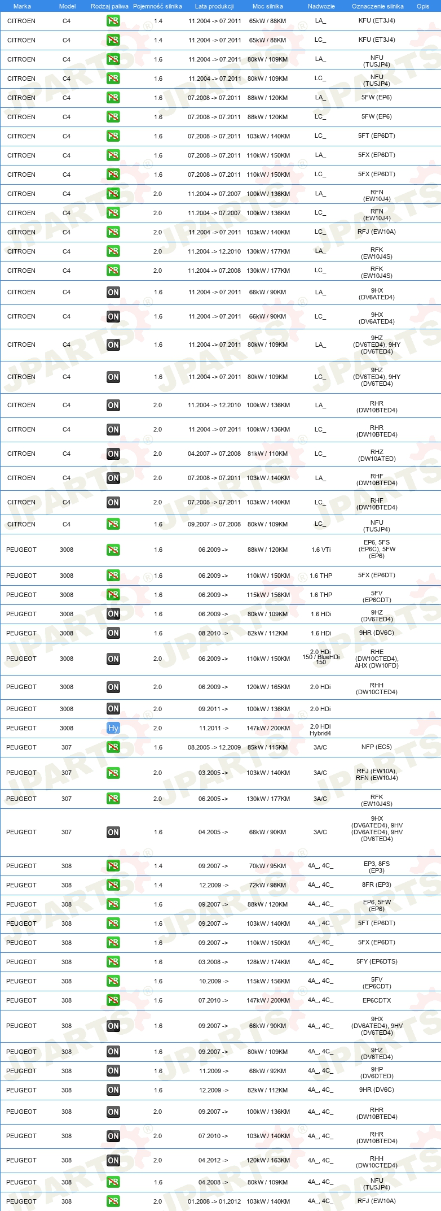Click PB icon in Citroen C4 11.2004 -> 12.2010 130kW row

tap(113, 251)
